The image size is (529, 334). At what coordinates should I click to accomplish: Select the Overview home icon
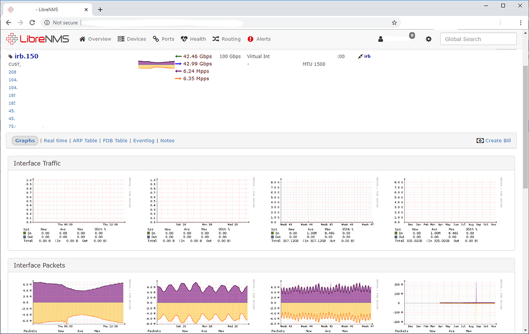pos(81,39)
